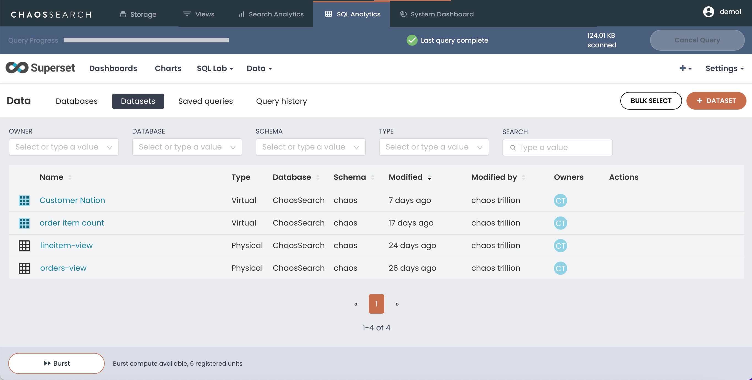The image size is (752, 380).
Task: Open the lineitem-view dataset link
Action: [66, 245]
